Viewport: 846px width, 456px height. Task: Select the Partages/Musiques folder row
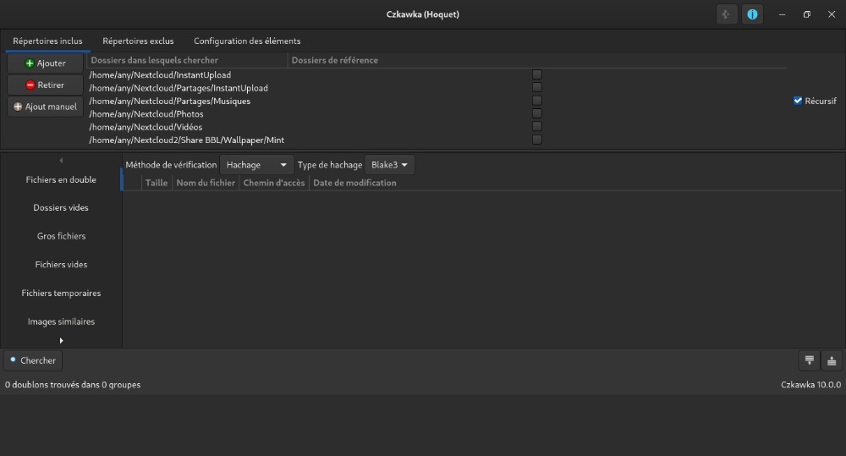pyautogui.click(x=169, y=102)
